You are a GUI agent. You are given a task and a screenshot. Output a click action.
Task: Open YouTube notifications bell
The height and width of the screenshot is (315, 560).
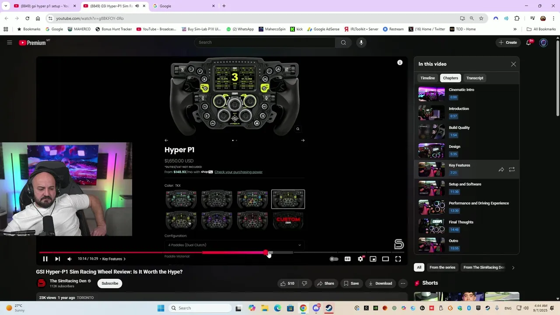[x=528, y=42]
